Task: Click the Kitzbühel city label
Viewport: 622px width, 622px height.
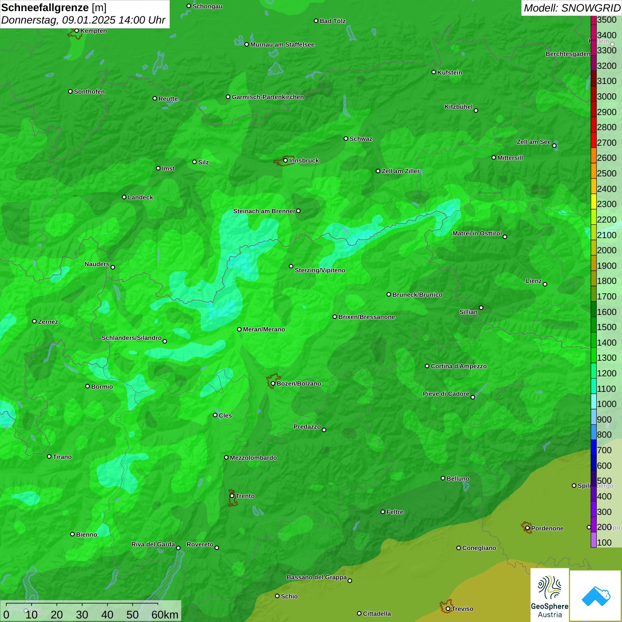Action: 459,107
